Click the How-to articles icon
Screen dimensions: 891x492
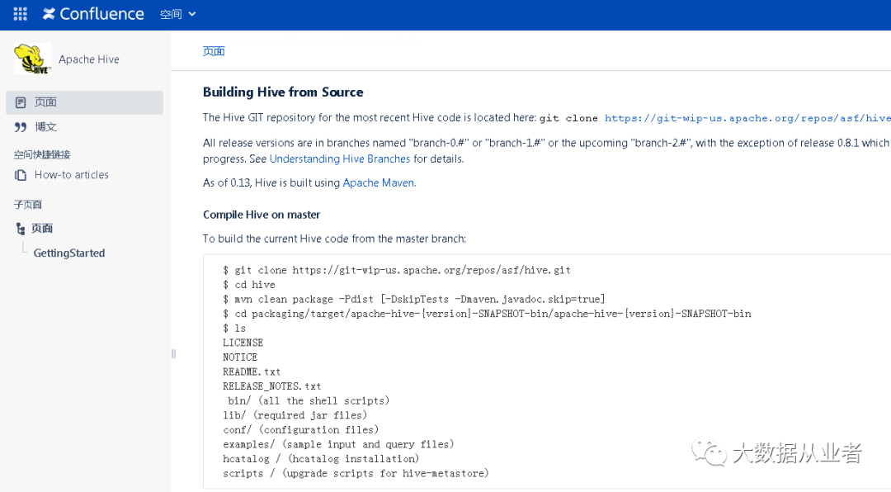point(21,175)
